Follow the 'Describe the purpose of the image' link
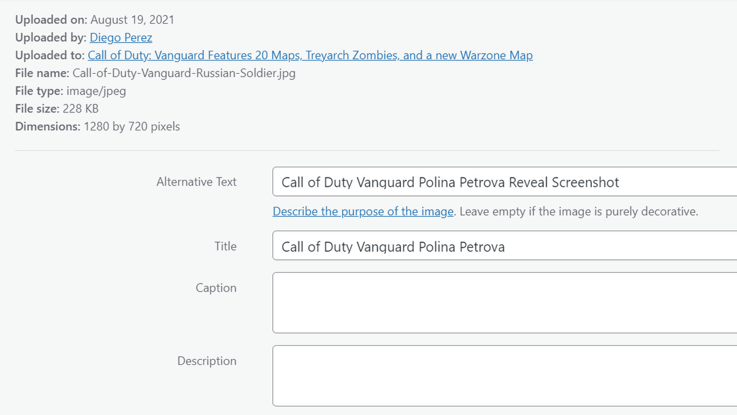The width and height of the screenshot is (737, 415). pos(363,212)
